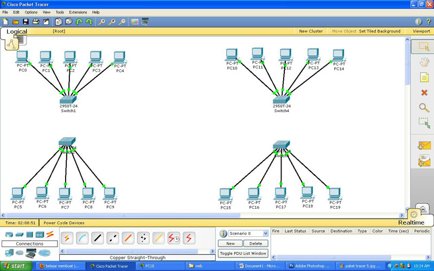Viewport: 434px width, 271px height.
Task: Open the Scenario 0 dropdown
Action: 248,234
